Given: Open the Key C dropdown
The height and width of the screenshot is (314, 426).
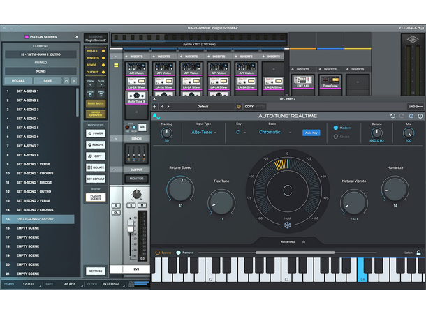Looking at the screenshot, I should (x=241, y=132).
